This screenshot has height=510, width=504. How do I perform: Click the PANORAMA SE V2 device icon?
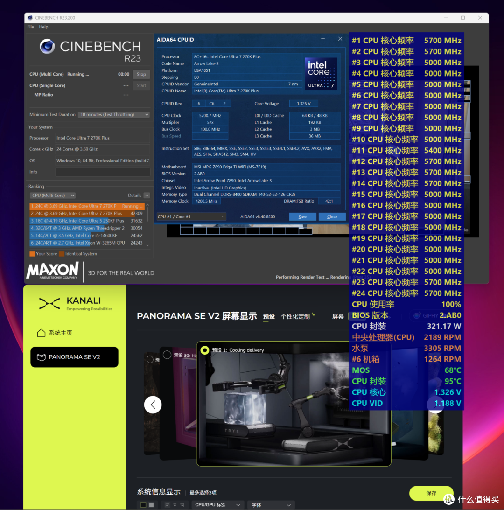[41, 357]
